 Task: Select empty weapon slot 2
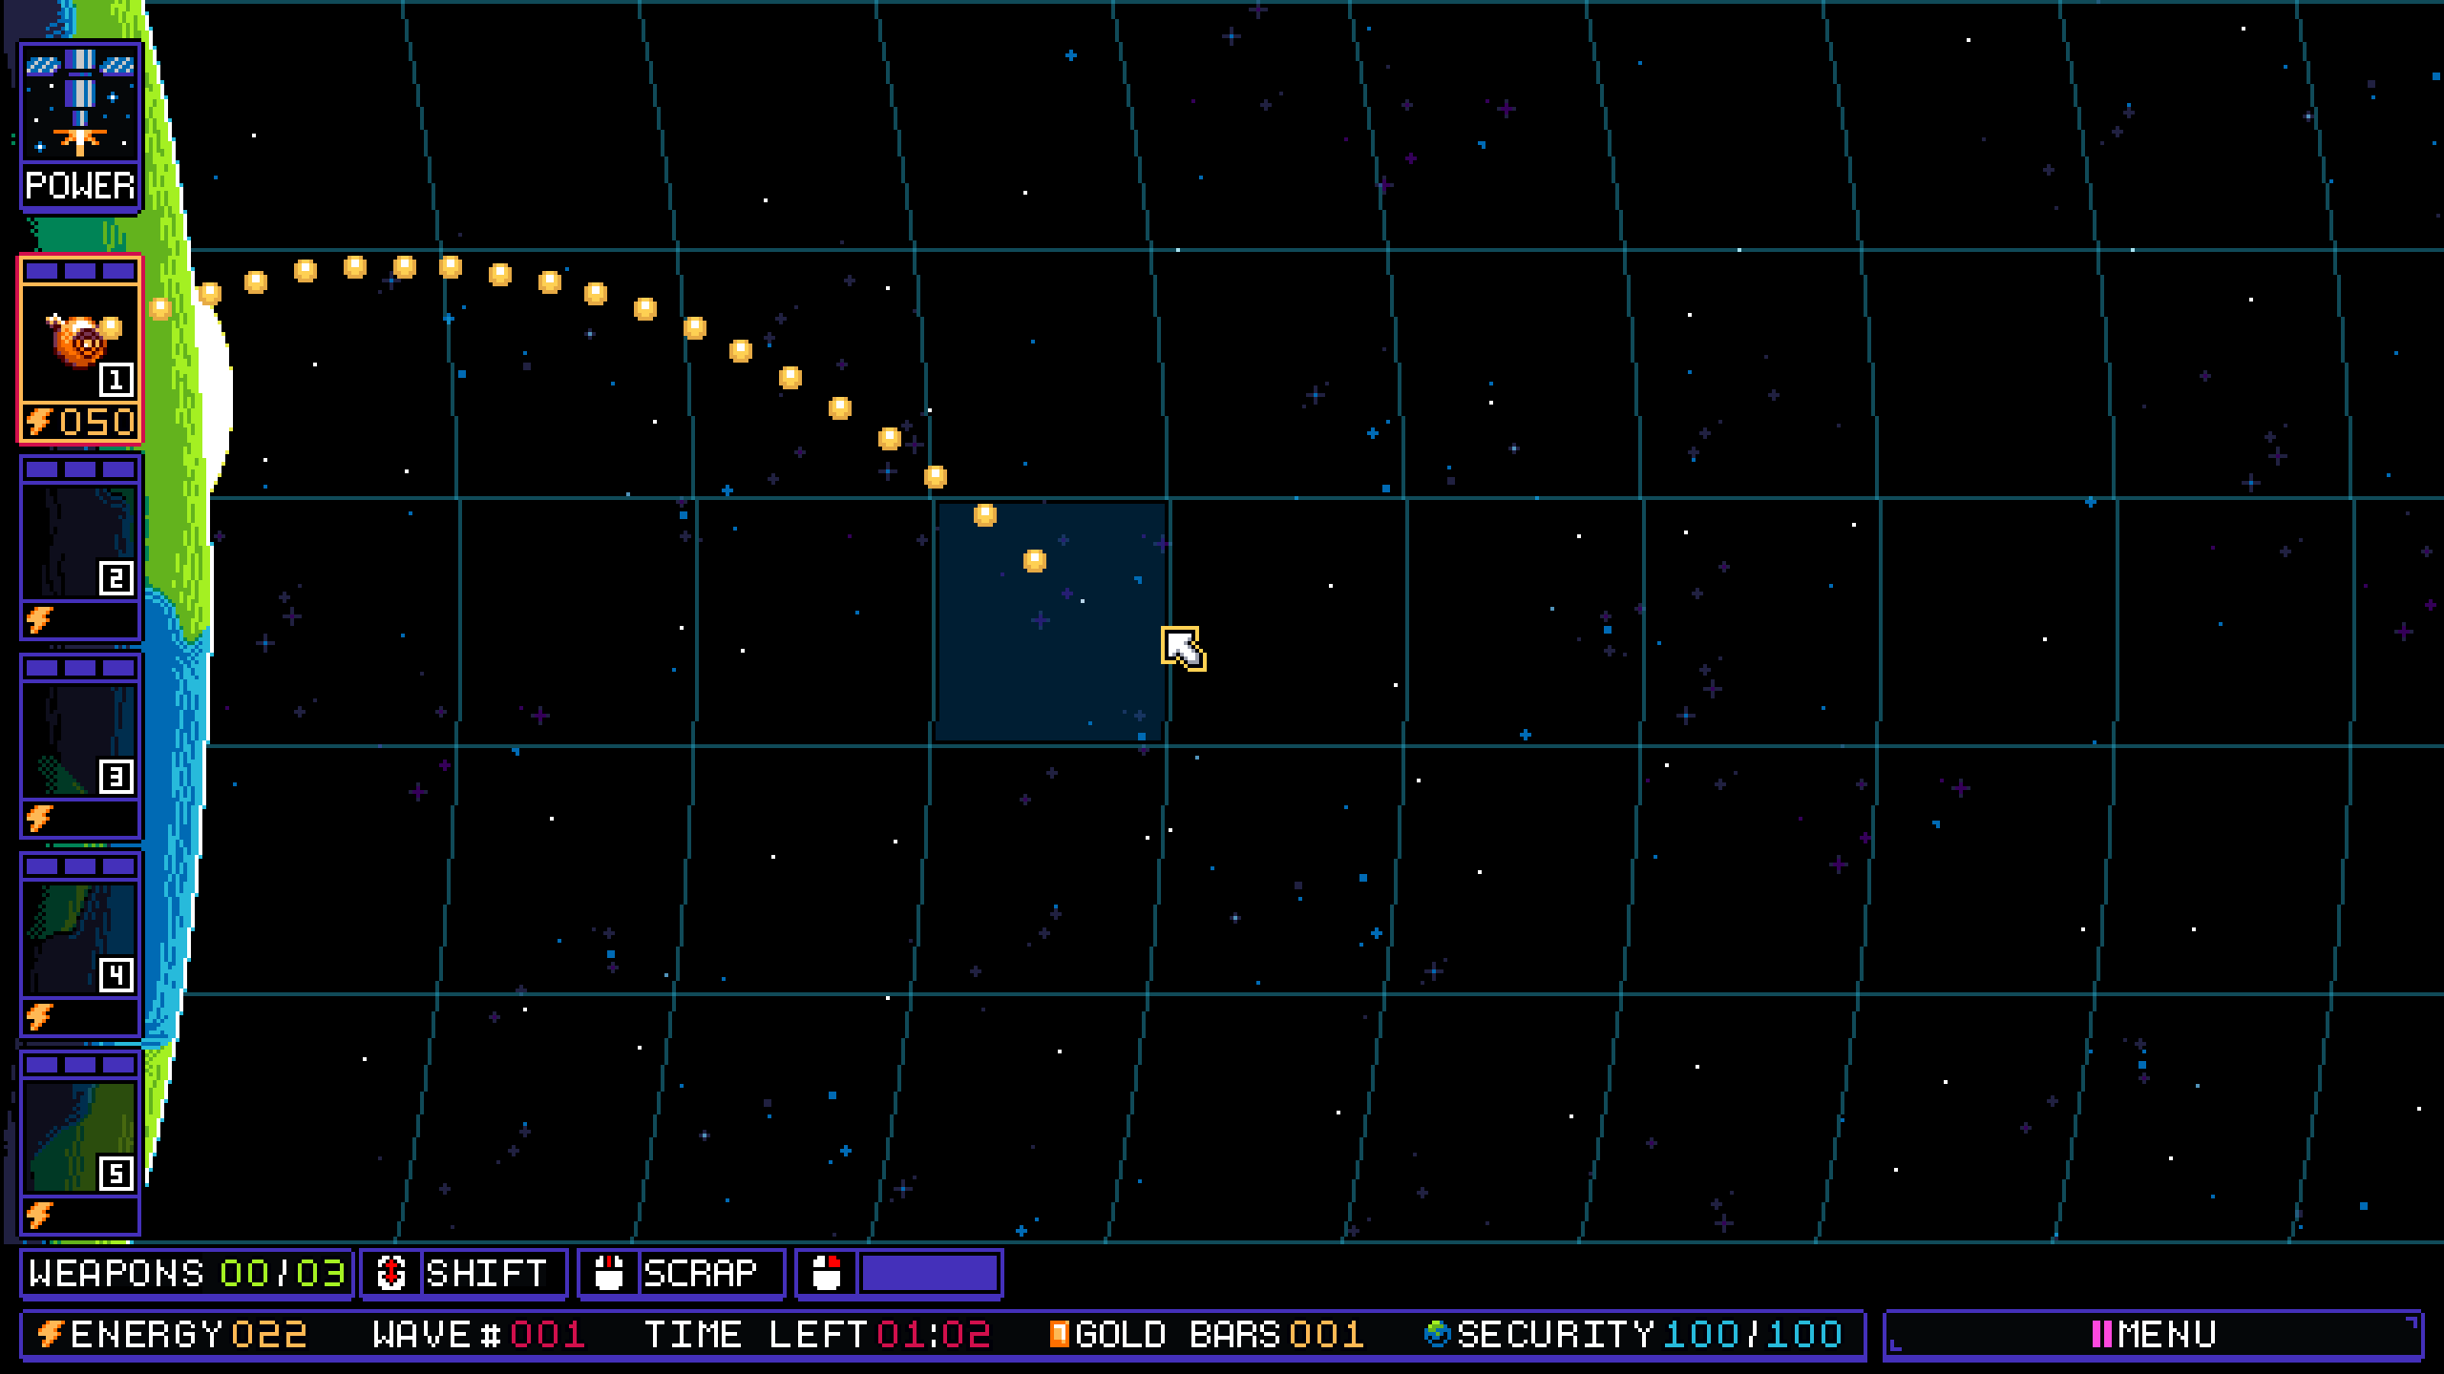pyautogui.click(x=80, y=547)
